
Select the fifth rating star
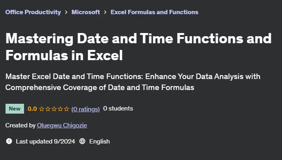[x=67, y=109]
